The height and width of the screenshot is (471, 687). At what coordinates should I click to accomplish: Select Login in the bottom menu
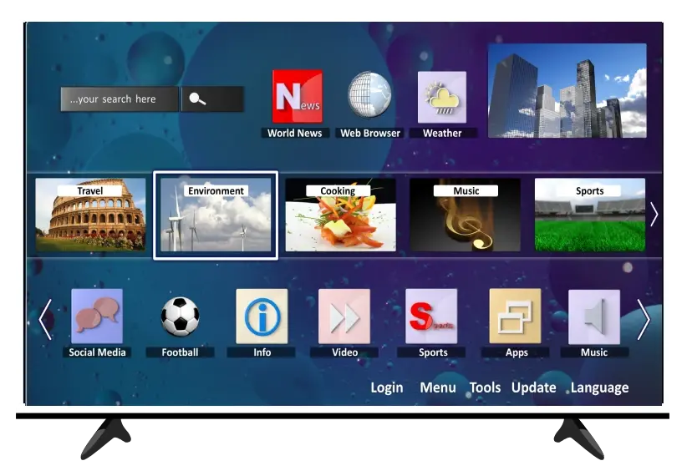click(386, 387)
